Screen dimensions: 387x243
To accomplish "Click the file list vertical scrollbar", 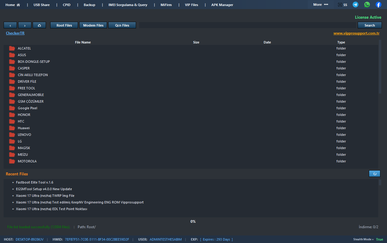I will 380,66.
